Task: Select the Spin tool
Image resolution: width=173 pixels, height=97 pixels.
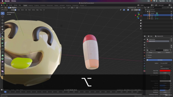Action: [x=2, y=59]
